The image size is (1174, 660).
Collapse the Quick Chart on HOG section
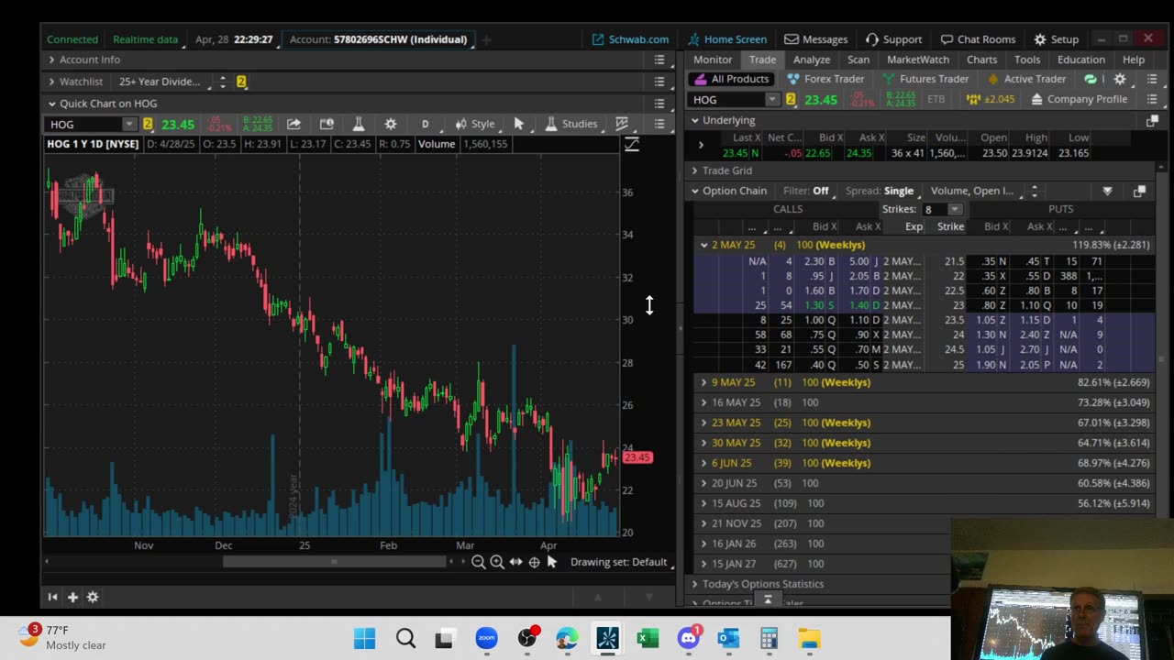(51, 104)
